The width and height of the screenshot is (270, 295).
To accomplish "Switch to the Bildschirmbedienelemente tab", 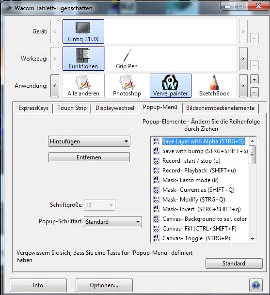I will pos(220,108).
